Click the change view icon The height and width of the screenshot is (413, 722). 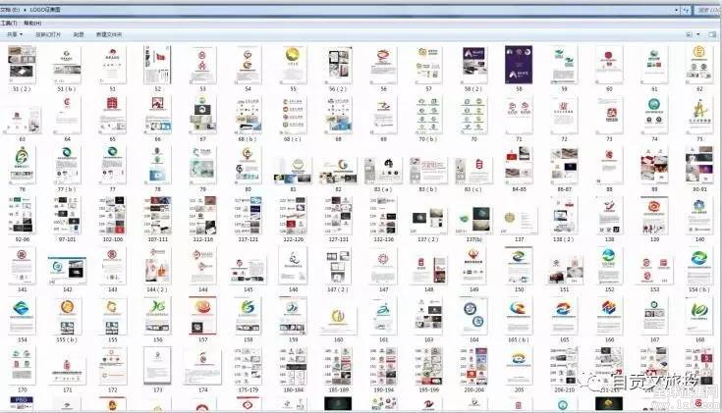click(x=690, y=34)
